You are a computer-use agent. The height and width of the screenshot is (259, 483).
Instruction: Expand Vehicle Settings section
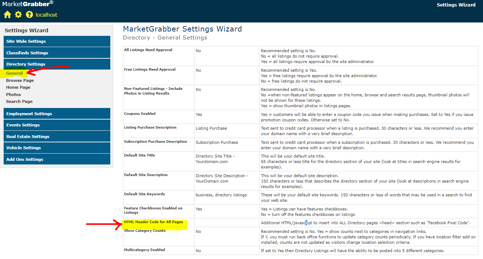click(x=57, y=148)
